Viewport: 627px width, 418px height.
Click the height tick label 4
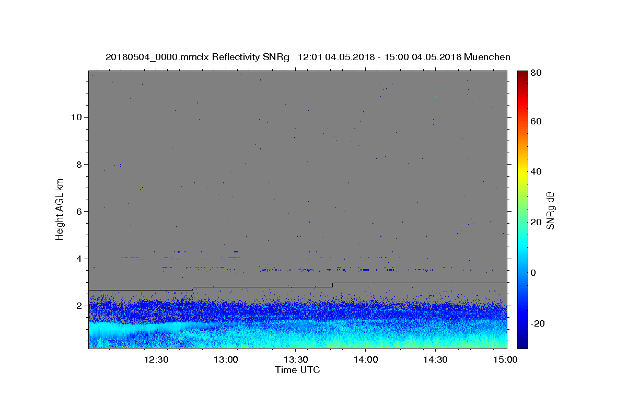(79, 259)
